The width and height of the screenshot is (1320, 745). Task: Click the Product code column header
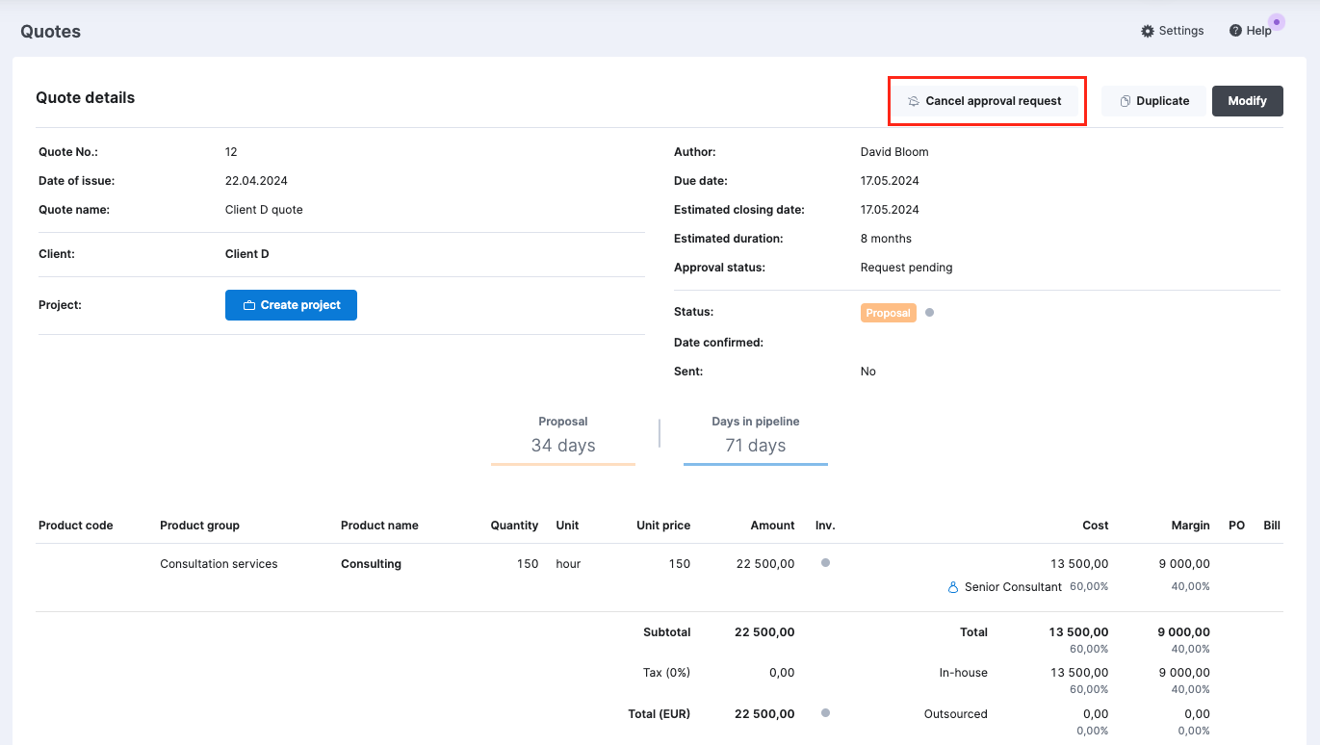[x=76, y=526]
